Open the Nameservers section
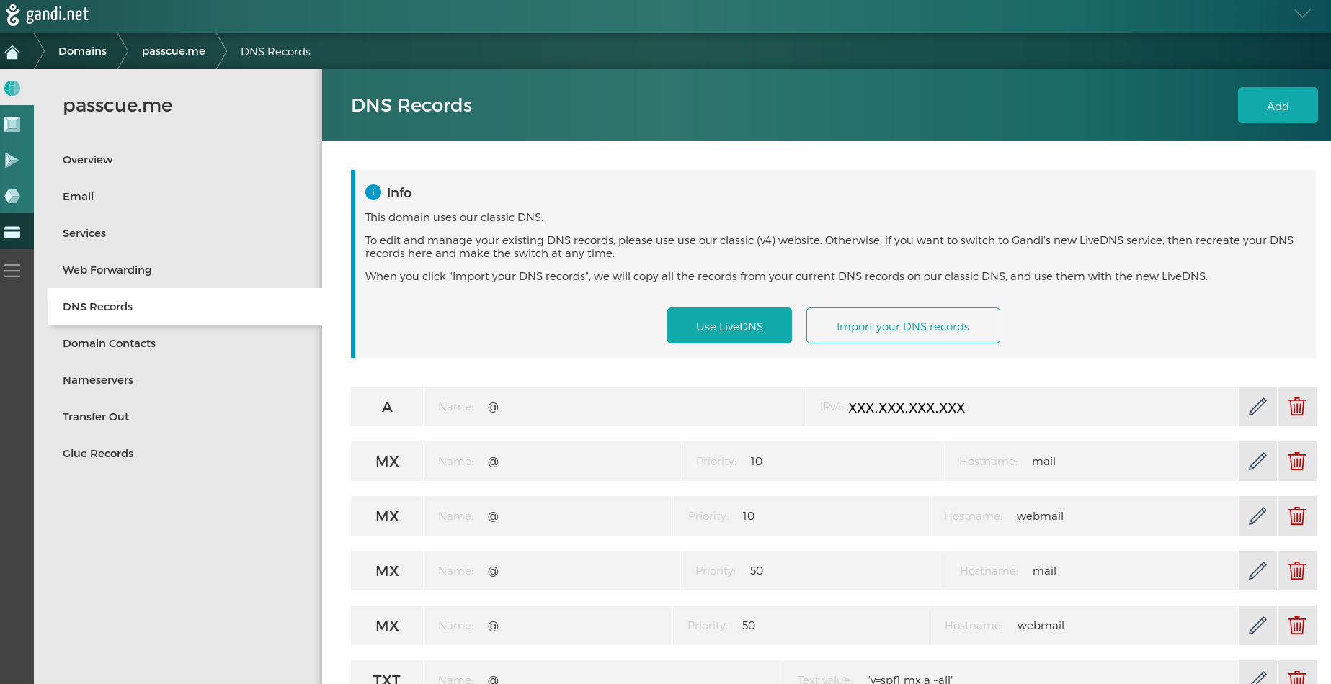The height and width of the screenshot is (684, 1331). click(x=98, y=380)
